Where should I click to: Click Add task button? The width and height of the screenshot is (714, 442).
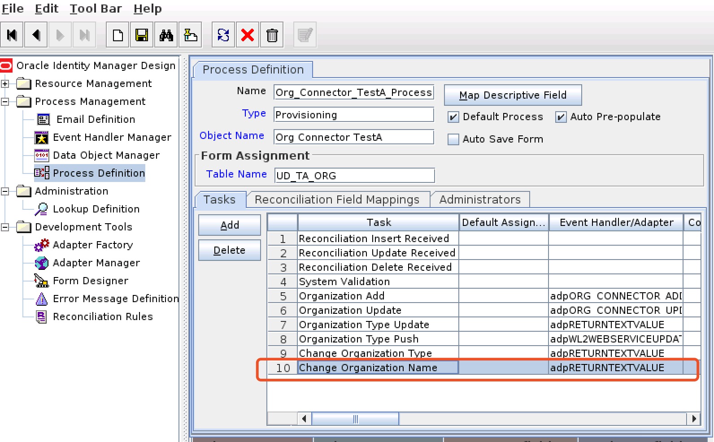(x=230, y=225)
